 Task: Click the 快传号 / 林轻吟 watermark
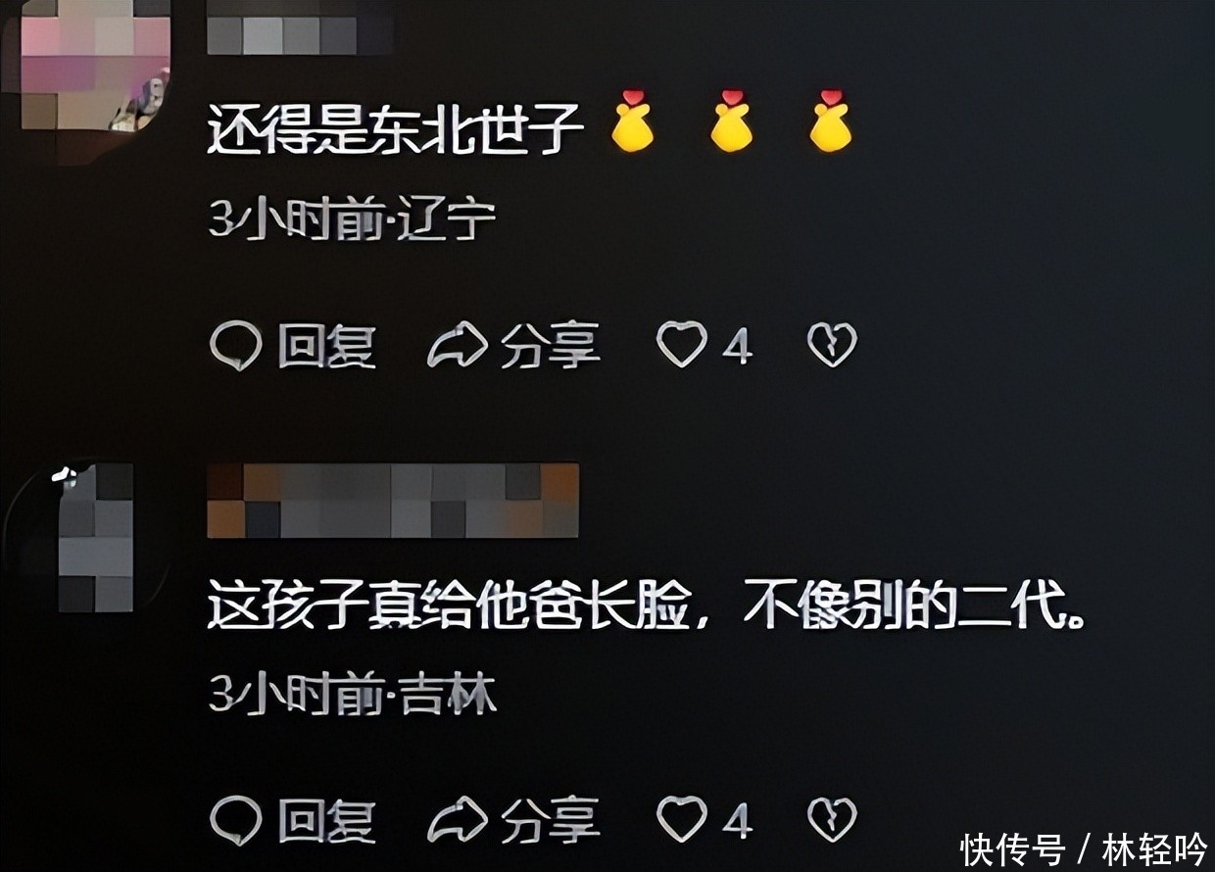coord(1083,848)
